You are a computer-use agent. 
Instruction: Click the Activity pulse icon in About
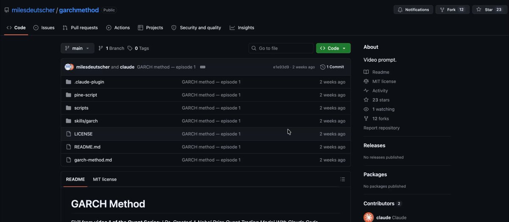[x=366, y=91]
